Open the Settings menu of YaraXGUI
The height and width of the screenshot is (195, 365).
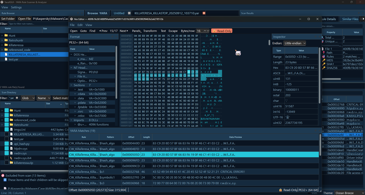click(x=16, y=7)
